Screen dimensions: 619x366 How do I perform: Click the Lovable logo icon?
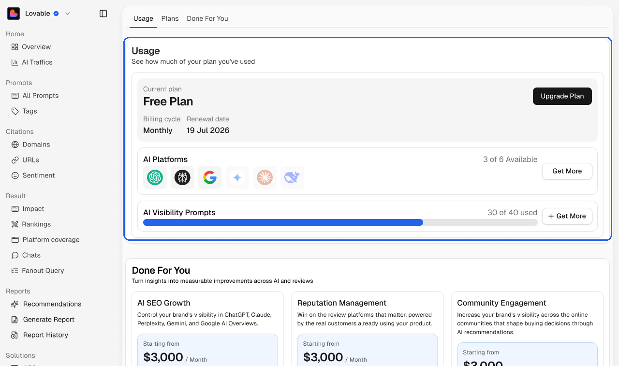pyautogui.click(x=14, y=14)
